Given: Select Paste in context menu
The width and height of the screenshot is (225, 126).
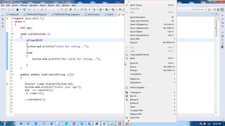Looking at the screenshot, I should click(151, 58).
